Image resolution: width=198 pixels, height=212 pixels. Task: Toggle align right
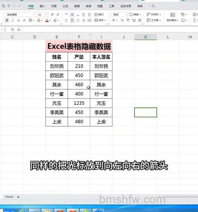click(78, 20)
